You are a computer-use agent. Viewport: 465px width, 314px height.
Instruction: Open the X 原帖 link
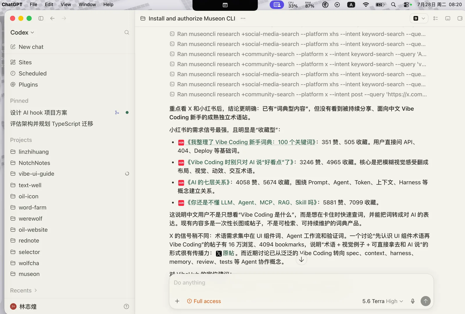pyautogui.click(x=225, y=253)
